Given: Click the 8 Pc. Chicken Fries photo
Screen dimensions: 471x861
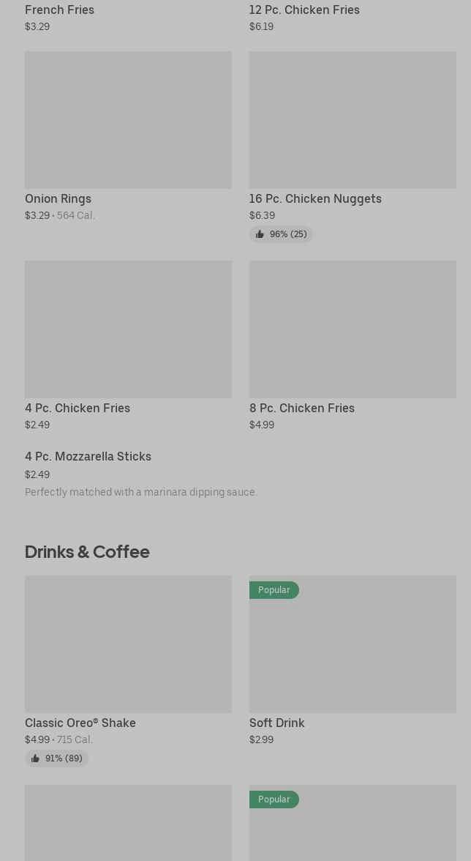Looking at the screenshot, I should [353, 329].
